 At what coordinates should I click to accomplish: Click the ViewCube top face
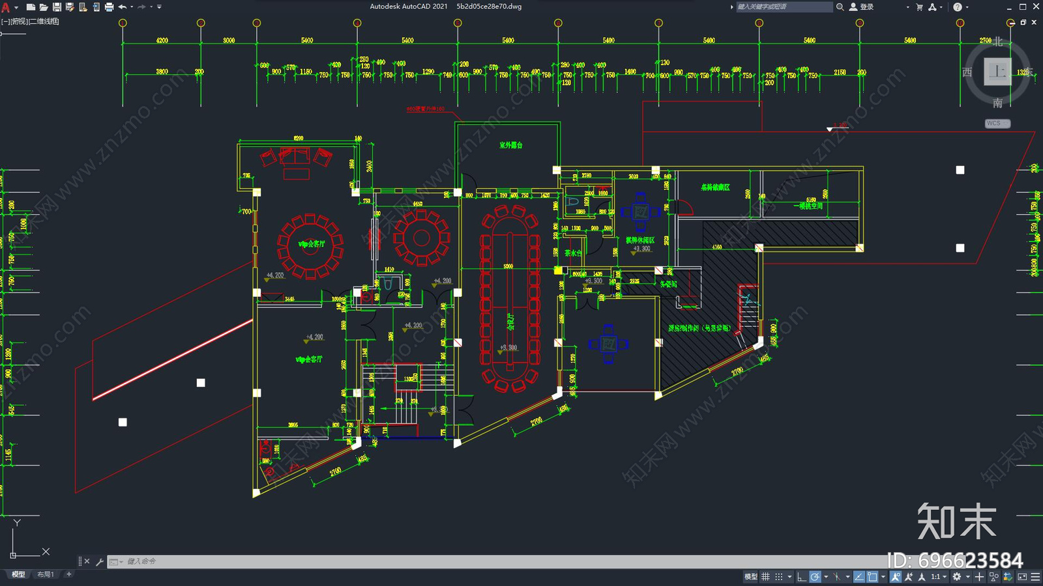point(997,72)
